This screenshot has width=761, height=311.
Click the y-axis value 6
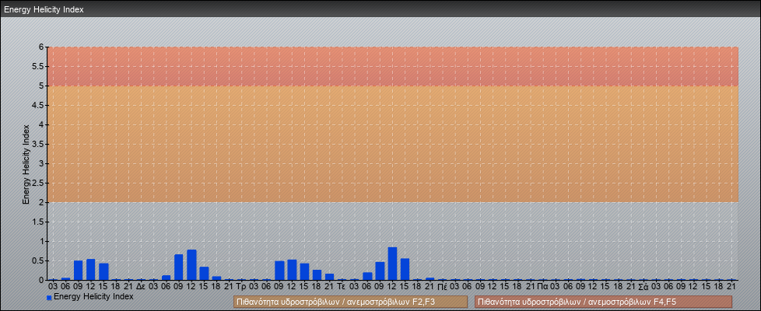tap(42, 47)
